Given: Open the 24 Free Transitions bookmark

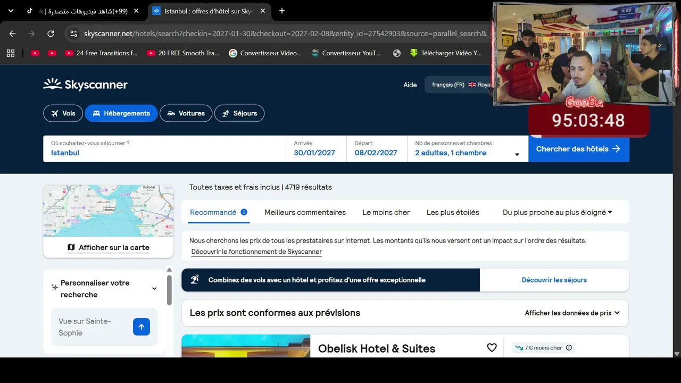Looking at the screenshot, I should [x=101, y=53].
